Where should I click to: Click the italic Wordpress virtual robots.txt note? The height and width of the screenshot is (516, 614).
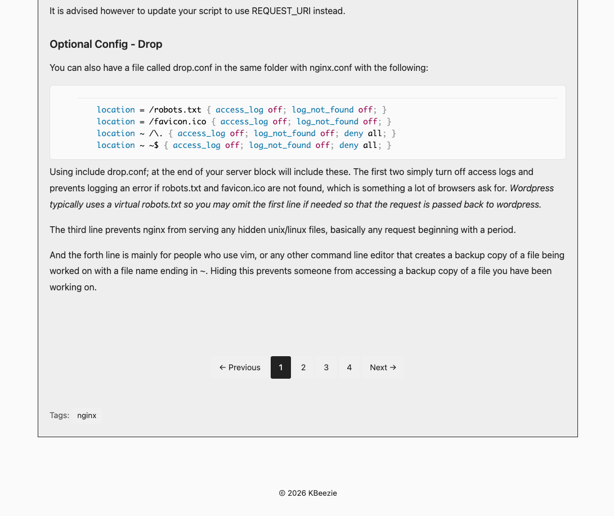click(x=302, y=196)
